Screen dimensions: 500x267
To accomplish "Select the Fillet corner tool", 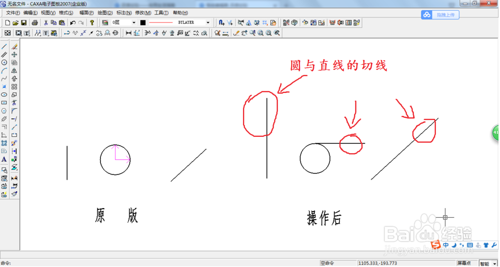I will point(14,111).
